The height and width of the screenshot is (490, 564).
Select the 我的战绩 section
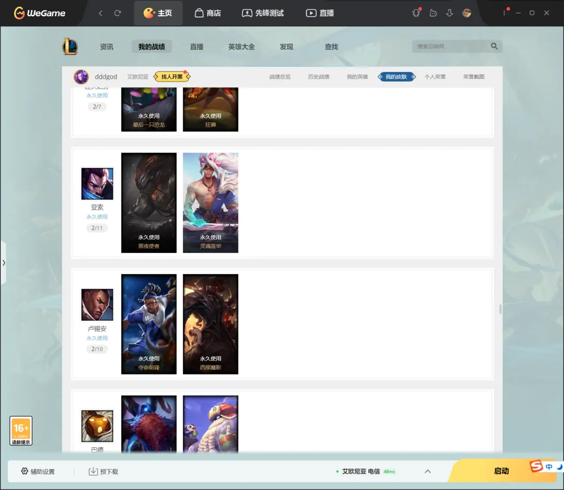pyautogui.click(x=151, y=47)
